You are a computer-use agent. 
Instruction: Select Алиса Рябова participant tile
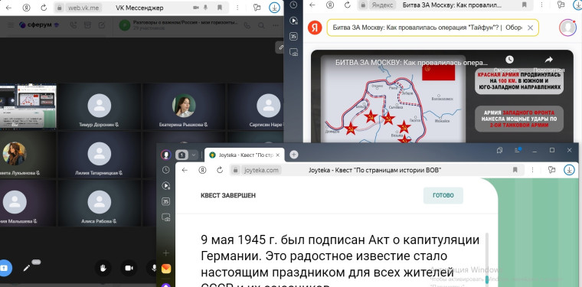[x=99, y=203]
